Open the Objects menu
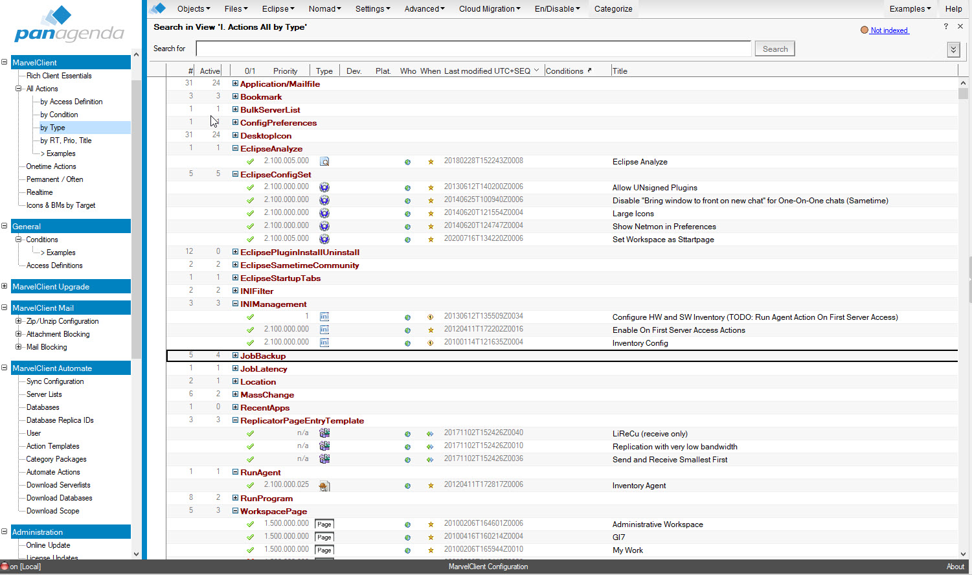This screenshot has width=972, height=575. point(194,8)
